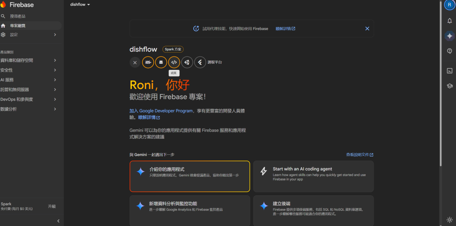Click the settings gear icon beside 設定

(x=3, y=35)
